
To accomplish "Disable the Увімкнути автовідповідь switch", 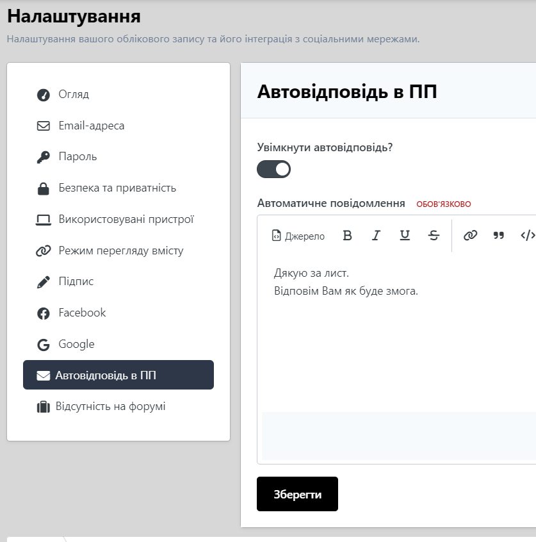I will [x=274, y=169].
